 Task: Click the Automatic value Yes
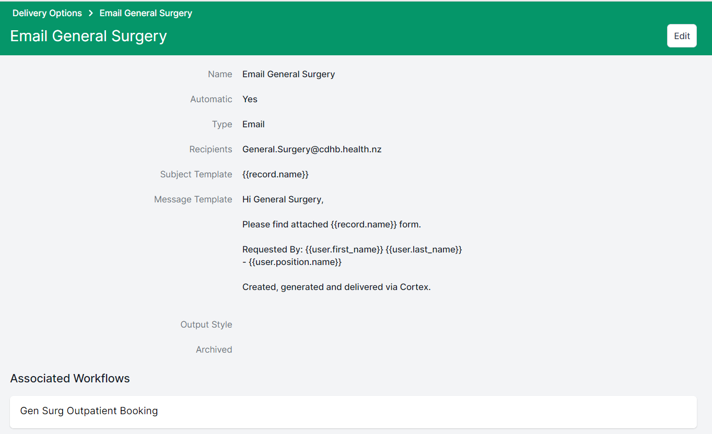coord(250,99)
